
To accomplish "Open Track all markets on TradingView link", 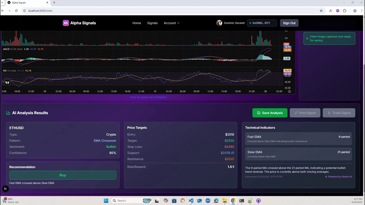I will [149, 97].
